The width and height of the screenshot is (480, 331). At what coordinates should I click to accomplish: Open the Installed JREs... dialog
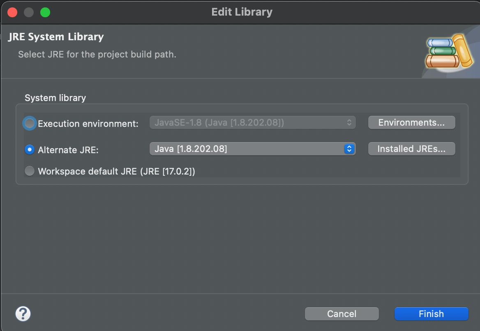tap(411, 149)
